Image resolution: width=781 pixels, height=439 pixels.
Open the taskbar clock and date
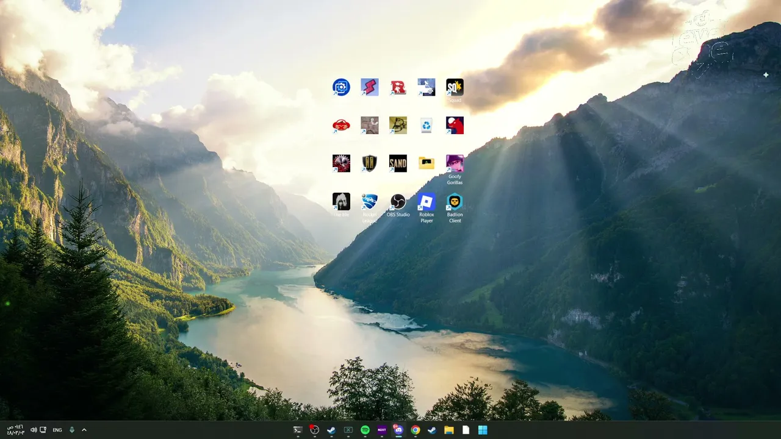tap(15, 430)
